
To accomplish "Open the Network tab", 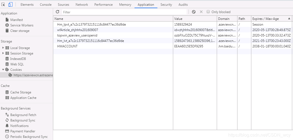I will pyautogui.click(x=82, y=5).
